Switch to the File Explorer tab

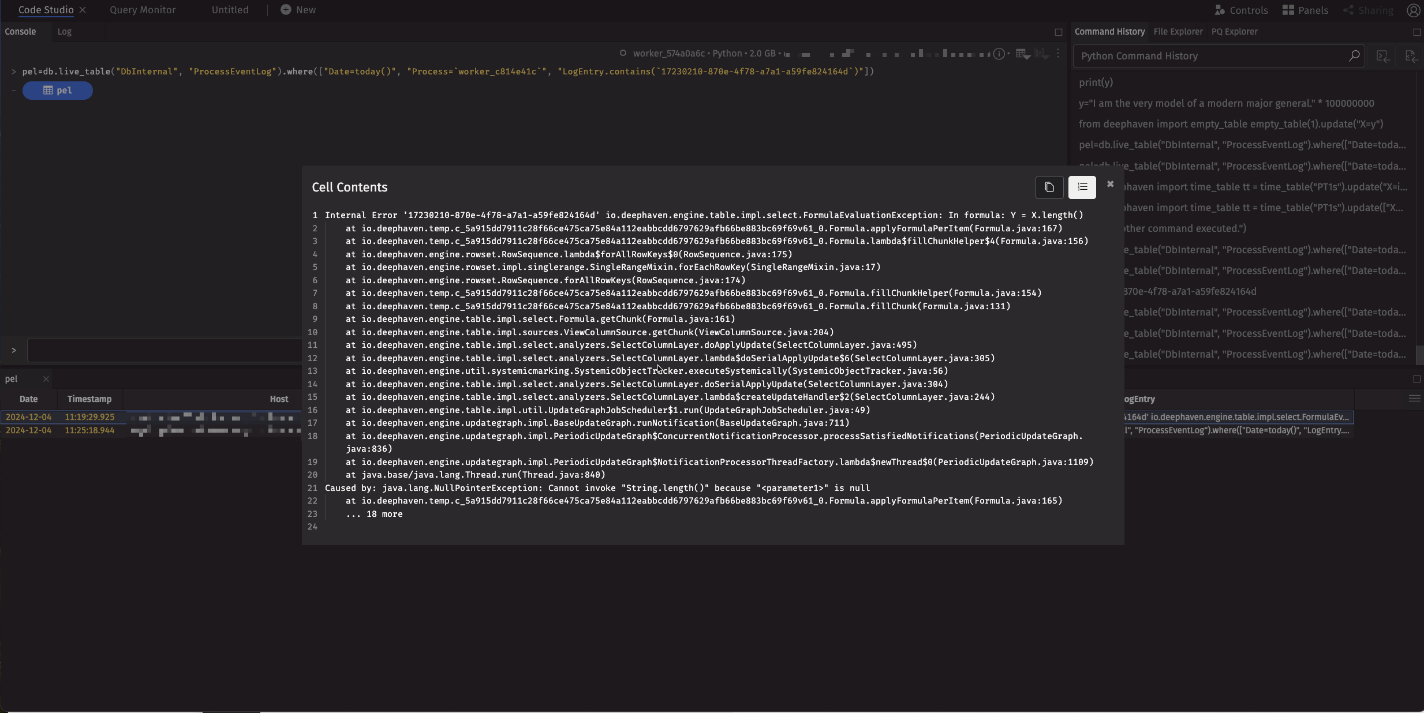(x=1178, y=32)
